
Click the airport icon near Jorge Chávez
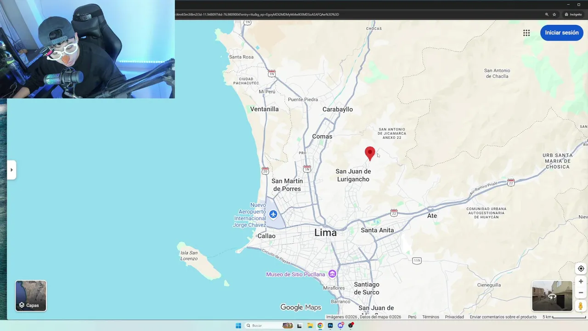[273, 214]
